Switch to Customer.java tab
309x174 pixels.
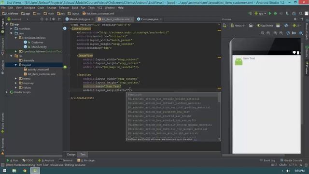150,19
